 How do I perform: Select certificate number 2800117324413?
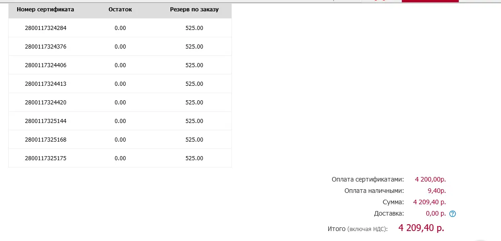[46, 84]
